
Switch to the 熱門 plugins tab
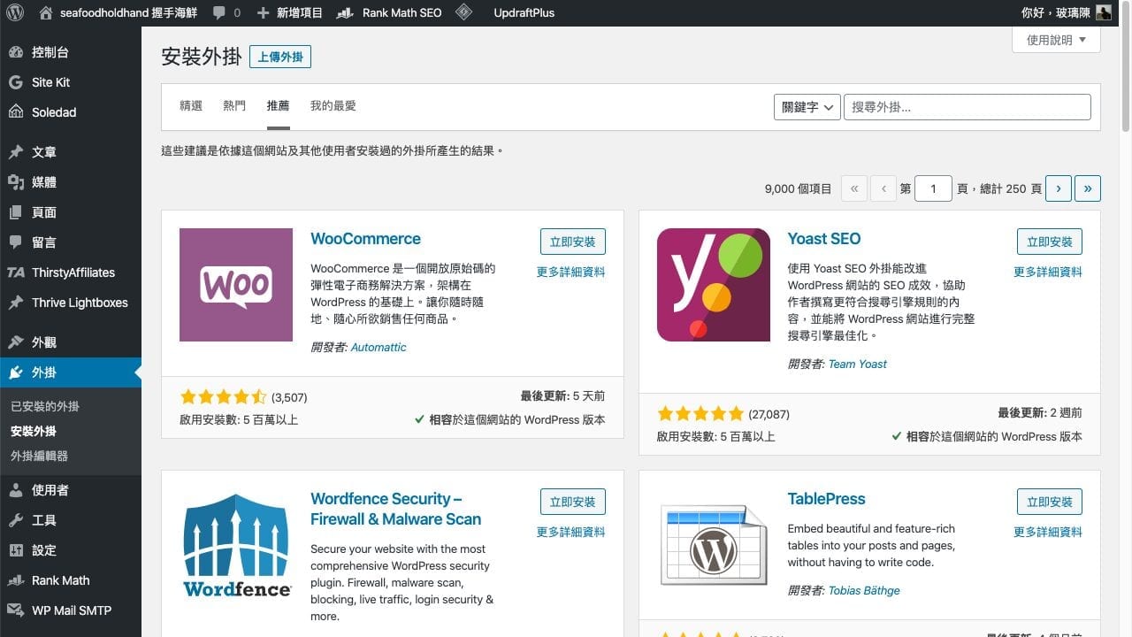point(233,105)
